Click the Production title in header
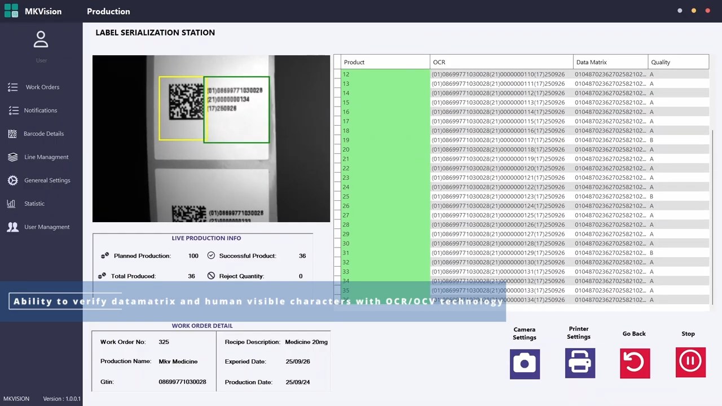The height and width of the screenshot is (406, 722). (108, 11)
